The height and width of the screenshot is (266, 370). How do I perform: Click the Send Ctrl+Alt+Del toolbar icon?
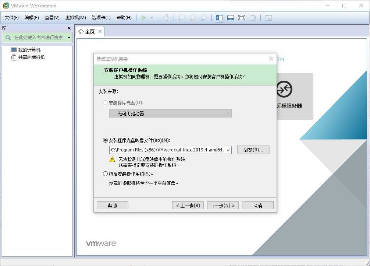coord(166,18)
